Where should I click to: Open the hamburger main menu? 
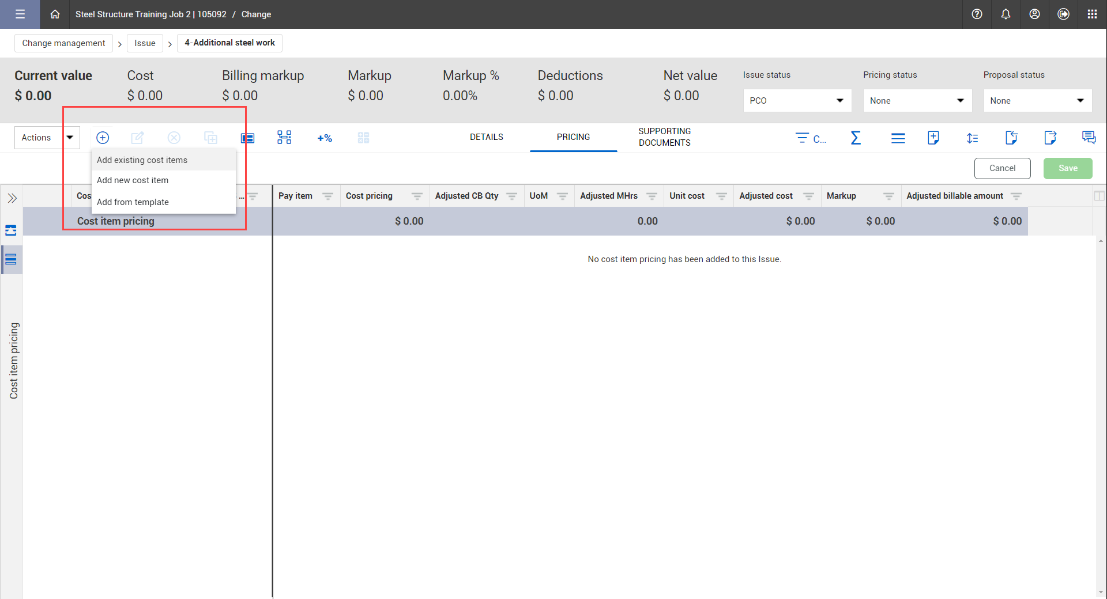(20, 14)
